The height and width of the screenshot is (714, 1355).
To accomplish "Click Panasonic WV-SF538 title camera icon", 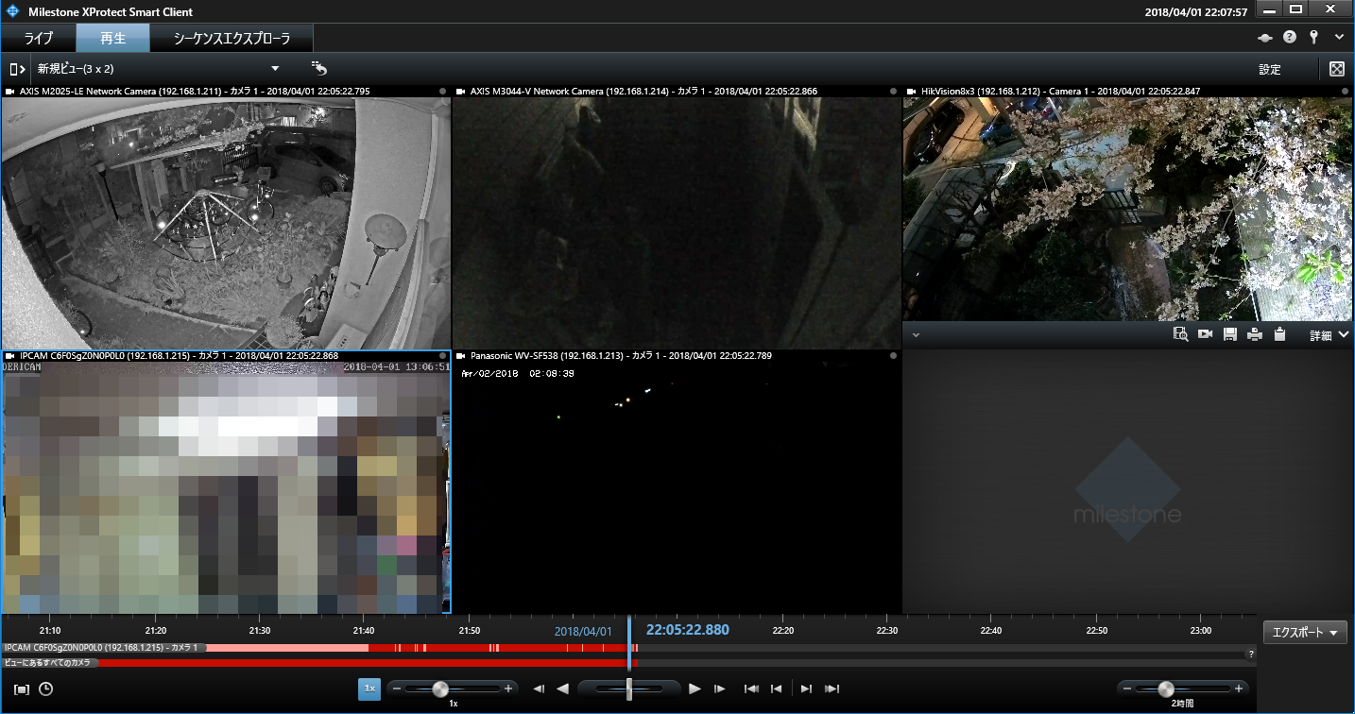I will click(x=461, y=356).
